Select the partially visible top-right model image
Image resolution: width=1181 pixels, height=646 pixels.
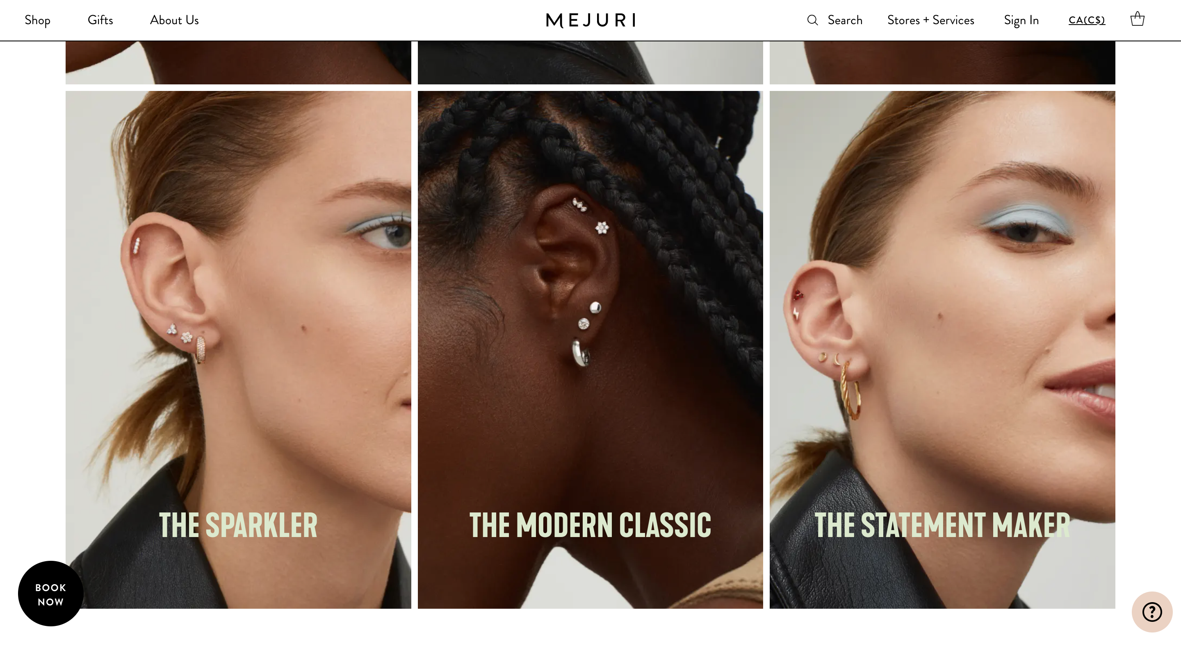[942, 63]
